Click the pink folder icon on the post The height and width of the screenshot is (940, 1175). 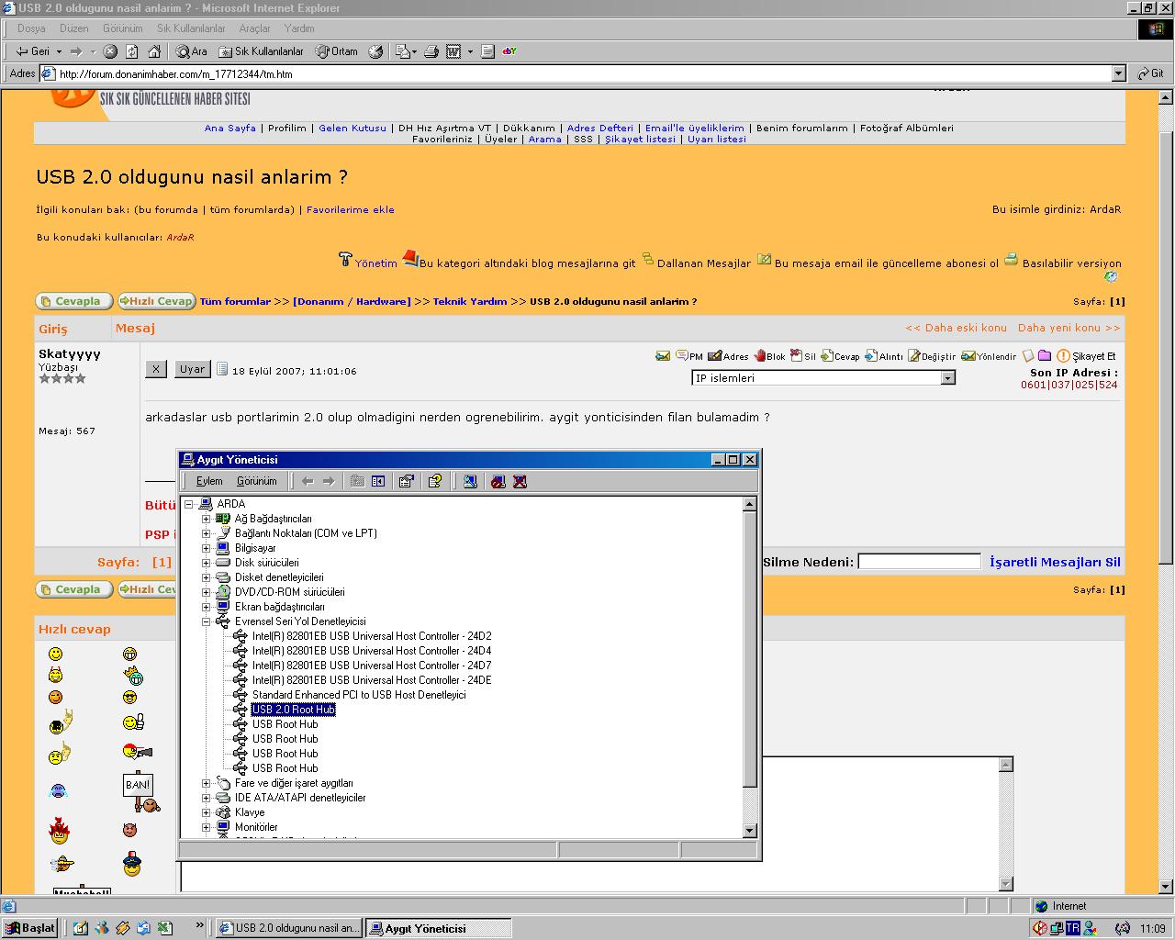click(1045, 355)
